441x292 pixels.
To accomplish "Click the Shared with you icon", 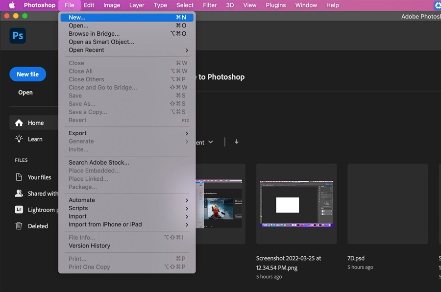I will click(x=19, y=193).
